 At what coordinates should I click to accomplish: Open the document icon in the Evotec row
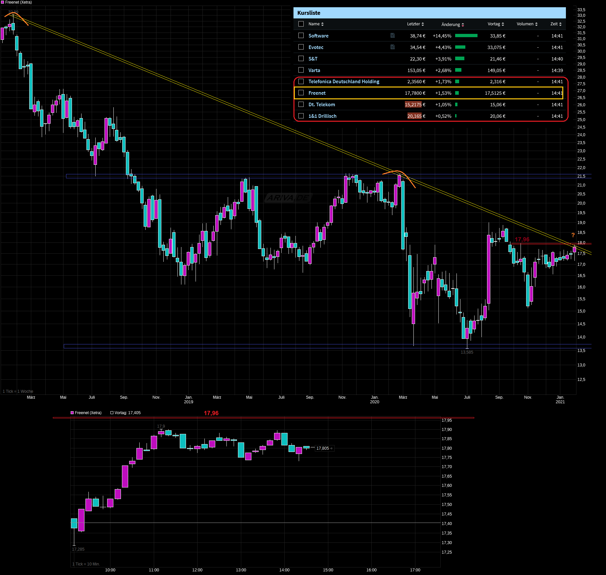pyautogui.click(x=392, y=47)
